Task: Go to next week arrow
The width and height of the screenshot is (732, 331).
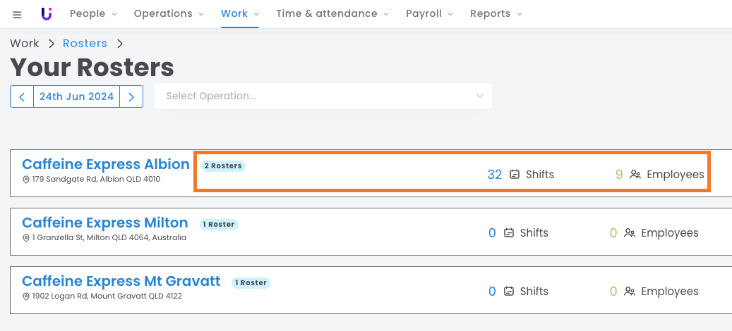Action: tap(131, 96)
